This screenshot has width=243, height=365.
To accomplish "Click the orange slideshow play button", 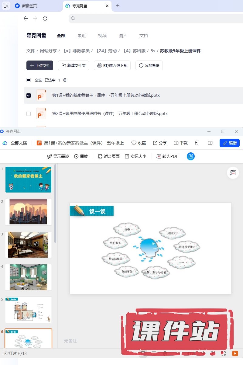I will 235,353.
